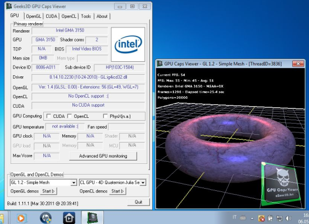Click the Driver field value
This screenshot has height=224, width=309.
(88, 77)
